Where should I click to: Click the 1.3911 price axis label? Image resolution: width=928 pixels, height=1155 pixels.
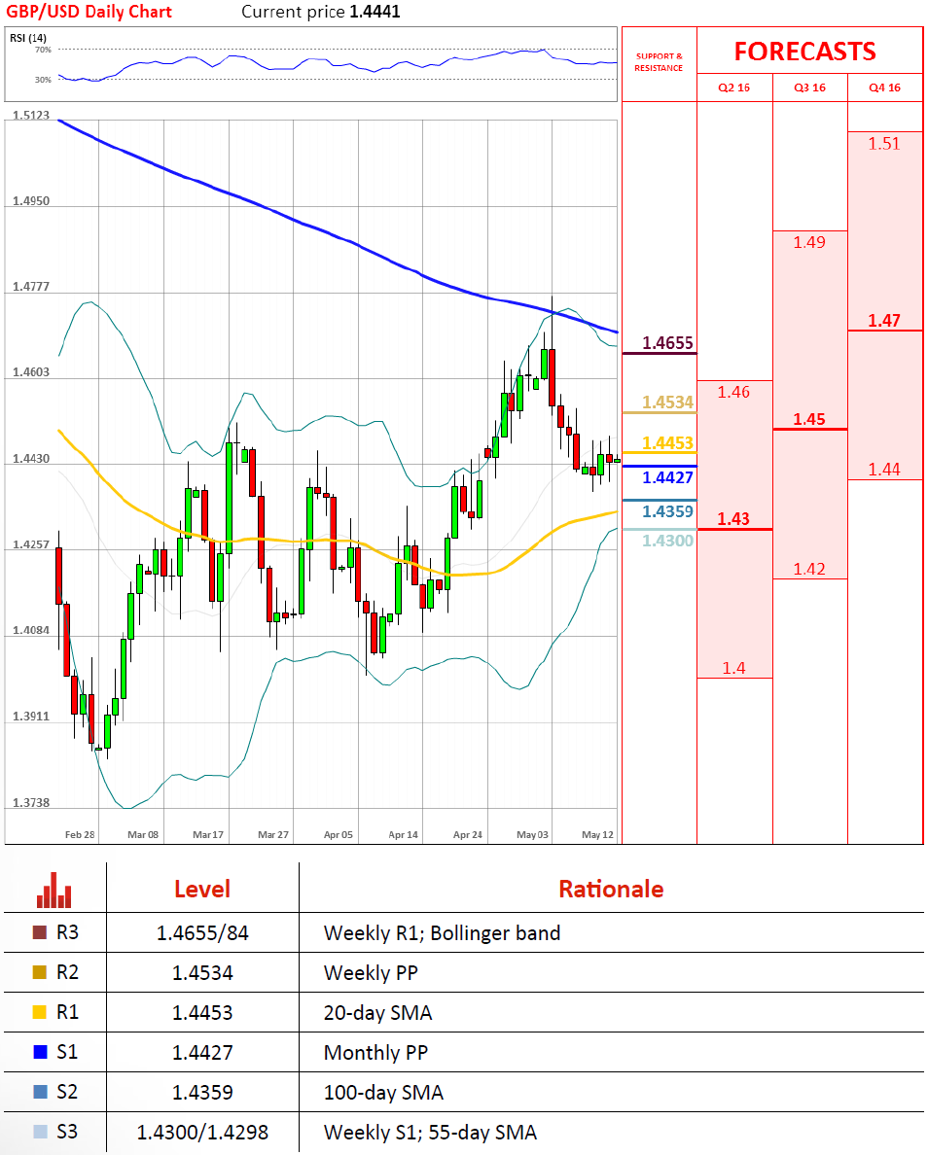pos(31,717)
